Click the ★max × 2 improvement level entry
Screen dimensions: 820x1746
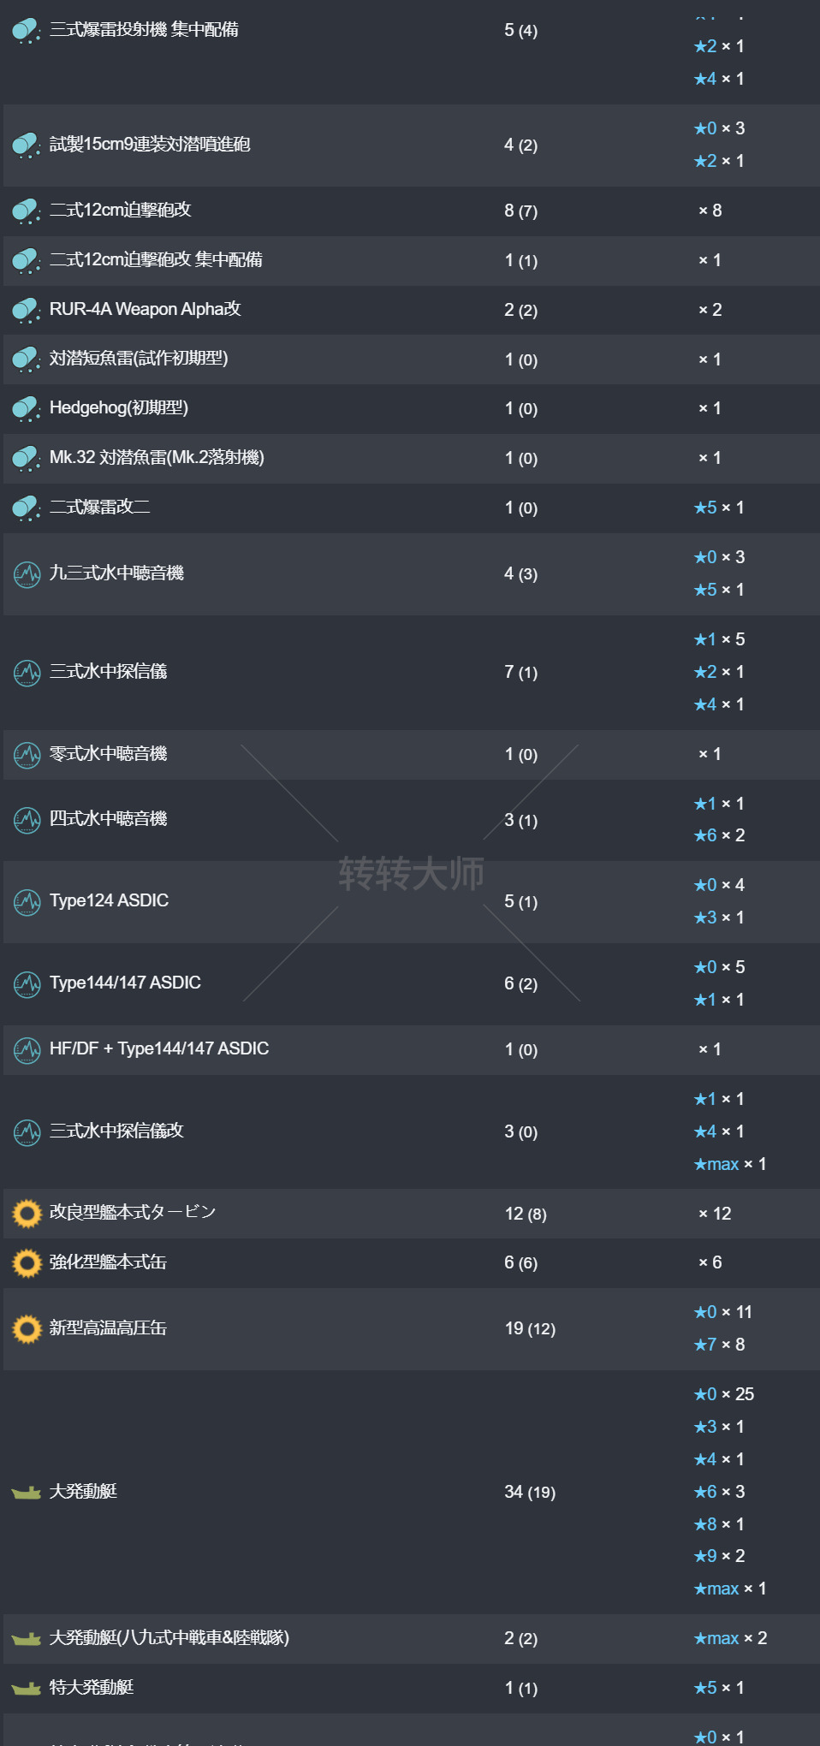(x=730, y=1639)
